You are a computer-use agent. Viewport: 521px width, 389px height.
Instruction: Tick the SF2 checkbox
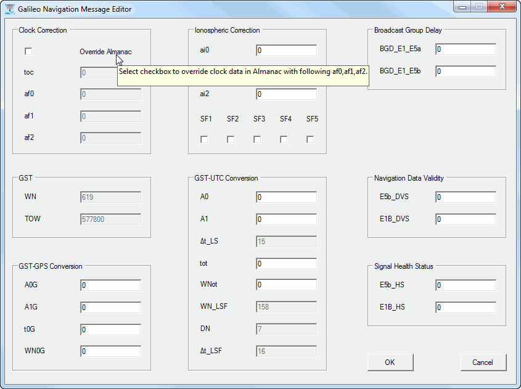click(x=231, y=139)
